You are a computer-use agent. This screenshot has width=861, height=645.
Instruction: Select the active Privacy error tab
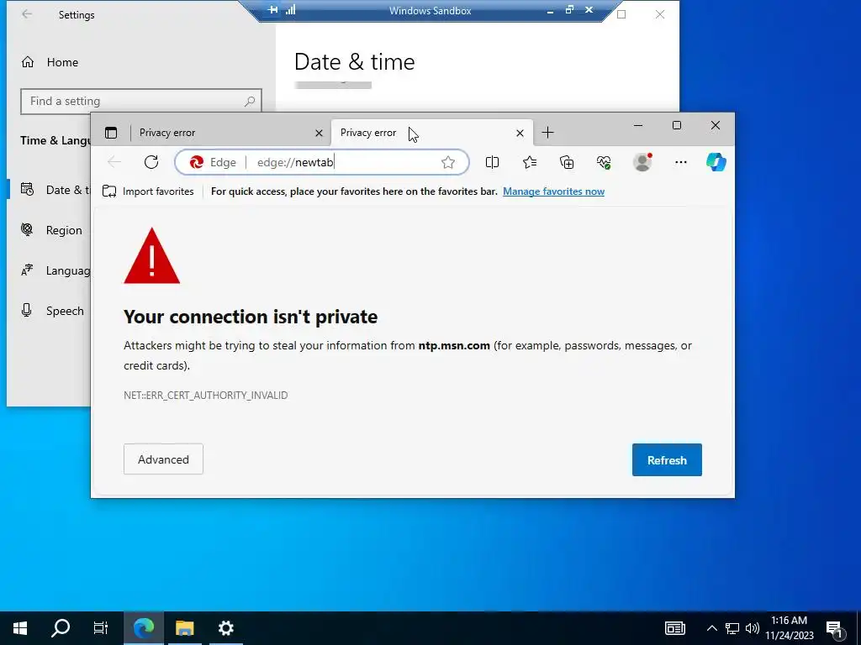pyautogui.click(x=431, y=133)
